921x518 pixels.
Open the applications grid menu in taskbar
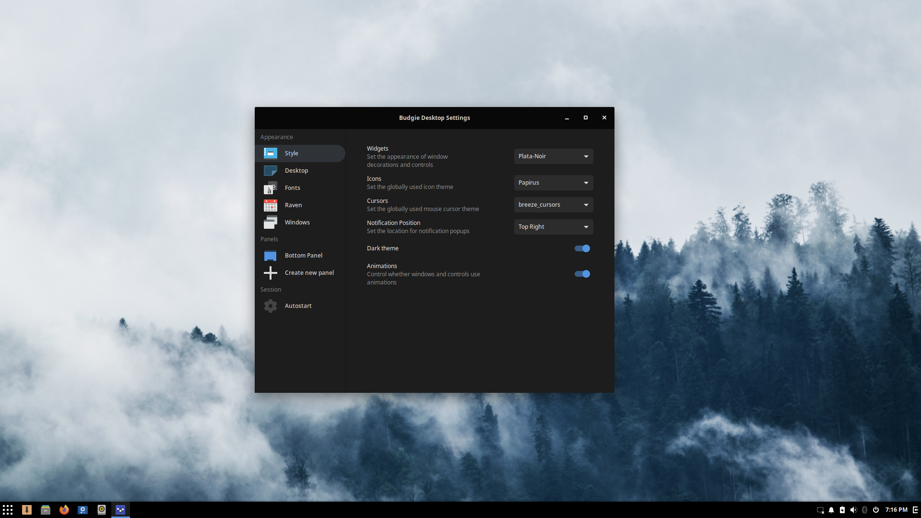(8, 510)
